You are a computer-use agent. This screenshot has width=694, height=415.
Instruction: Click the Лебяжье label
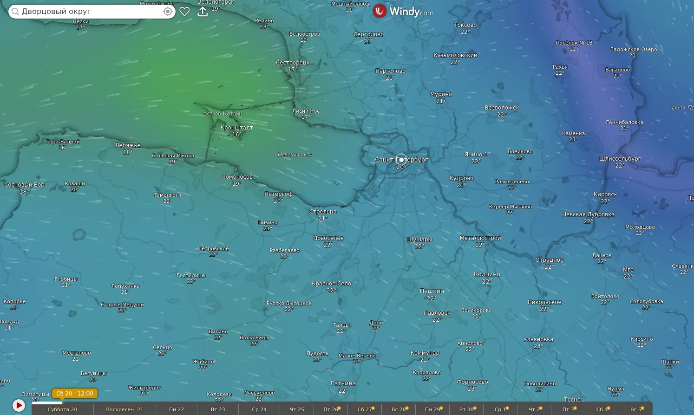click(x=128, y=145)
